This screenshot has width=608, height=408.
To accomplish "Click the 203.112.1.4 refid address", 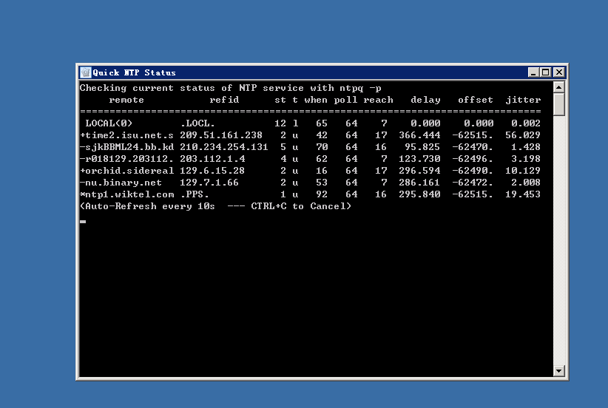I will 212,159.
